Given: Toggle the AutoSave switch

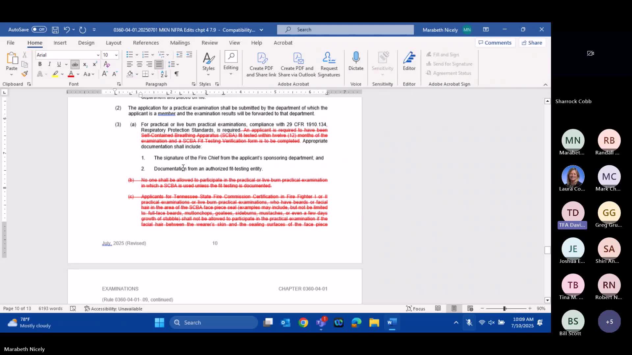Looking at the screenshot, I should [39, 30].
